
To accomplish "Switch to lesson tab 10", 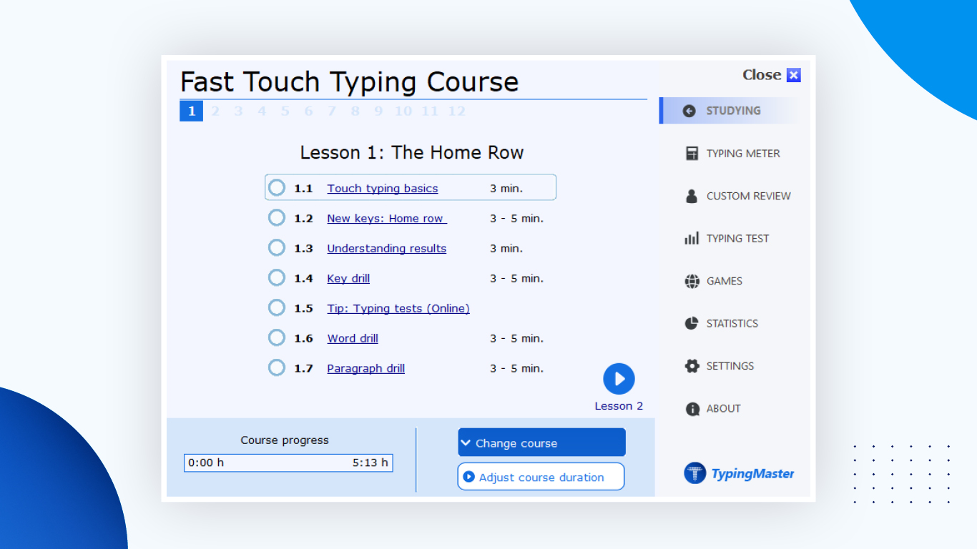I will [x=403, y=111].
